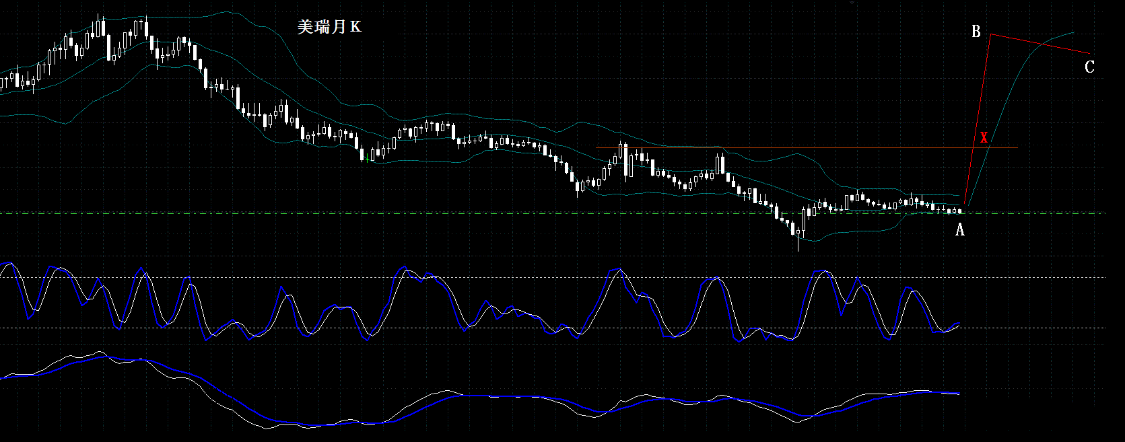Click the label B at the projected peak
The height and width of the screenshot is (442, 1125).
coord(976,32)
